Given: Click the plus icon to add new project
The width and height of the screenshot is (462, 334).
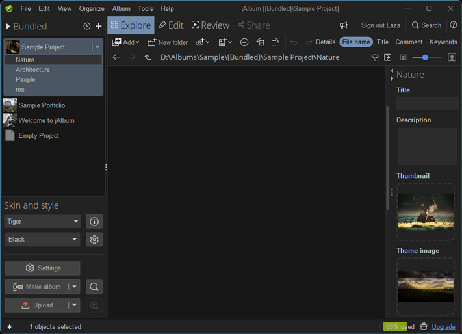Looking at the screenshot, I should pos(99,26).
